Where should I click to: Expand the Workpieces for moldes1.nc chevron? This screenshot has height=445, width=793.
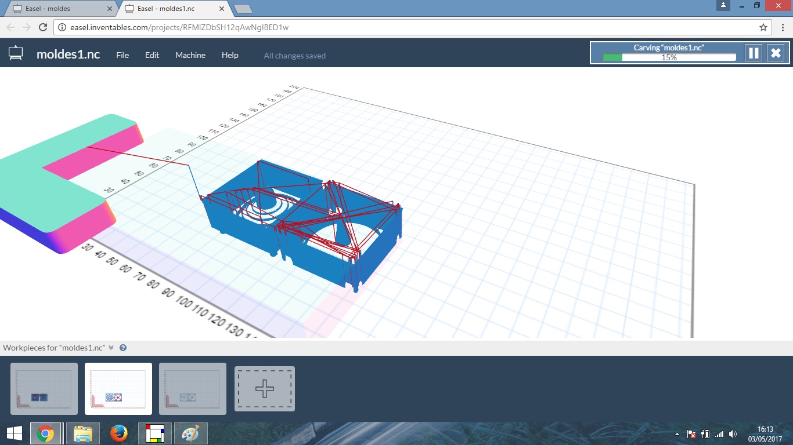tap(111, 348)
